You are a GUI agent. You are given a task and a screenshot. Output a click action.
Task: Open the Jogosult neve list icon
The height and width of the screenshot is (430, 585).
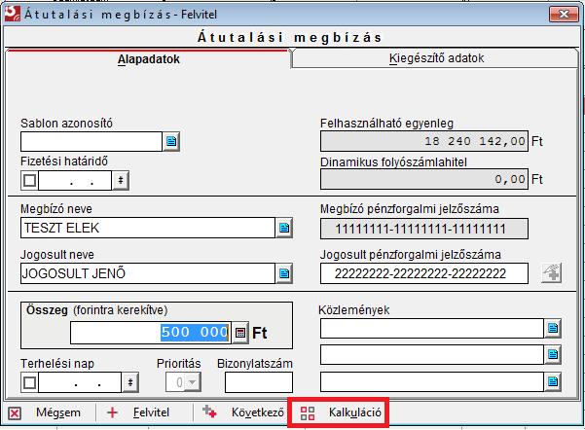pyautogui.click(x=284, y=273)
